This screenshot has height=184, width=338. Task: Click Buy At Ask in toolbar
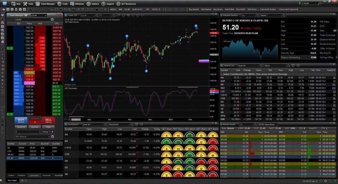coord(218,9)
